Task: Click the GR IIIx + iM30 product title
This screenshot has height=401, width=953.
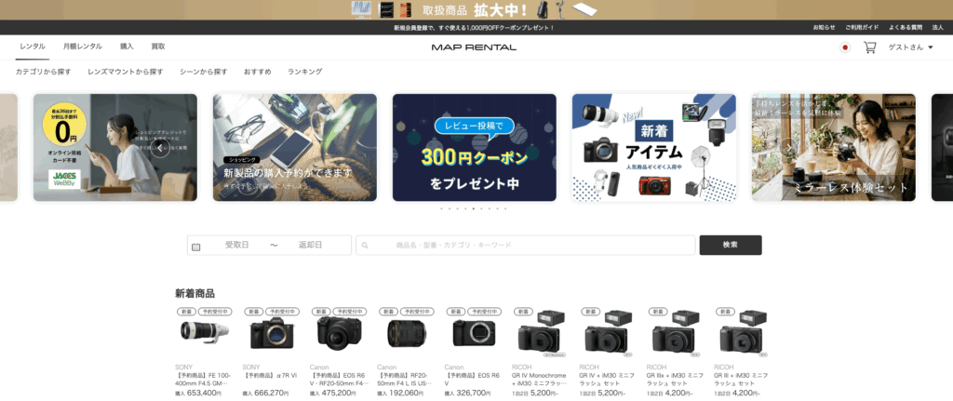Action: click(675, 379)
